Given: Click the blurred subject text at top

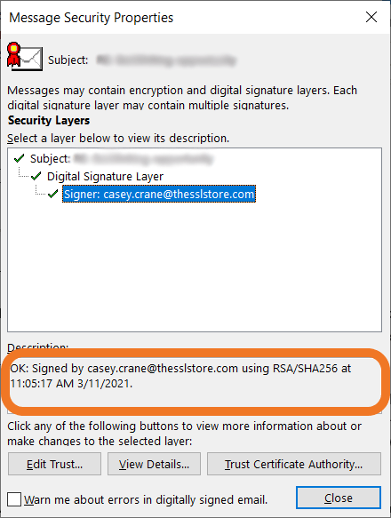Looking at the screenshot, I should pyautogui.click(x=166, y=60).
